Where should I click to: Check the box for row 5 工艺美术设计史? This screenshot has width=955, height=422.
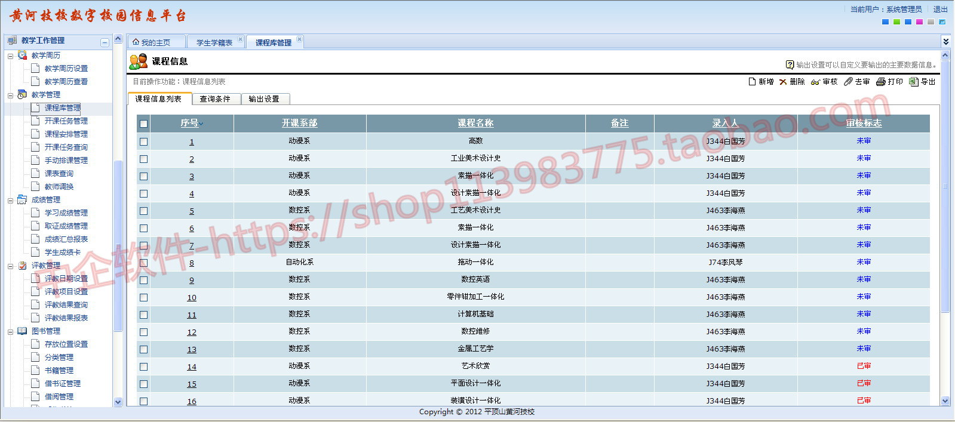[x=143, y=211]
